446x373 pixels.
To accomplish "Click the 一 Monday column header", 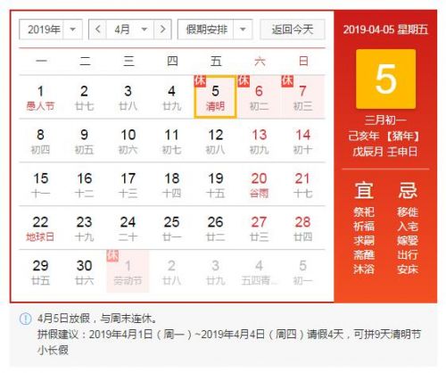I will tap(41, 62).
